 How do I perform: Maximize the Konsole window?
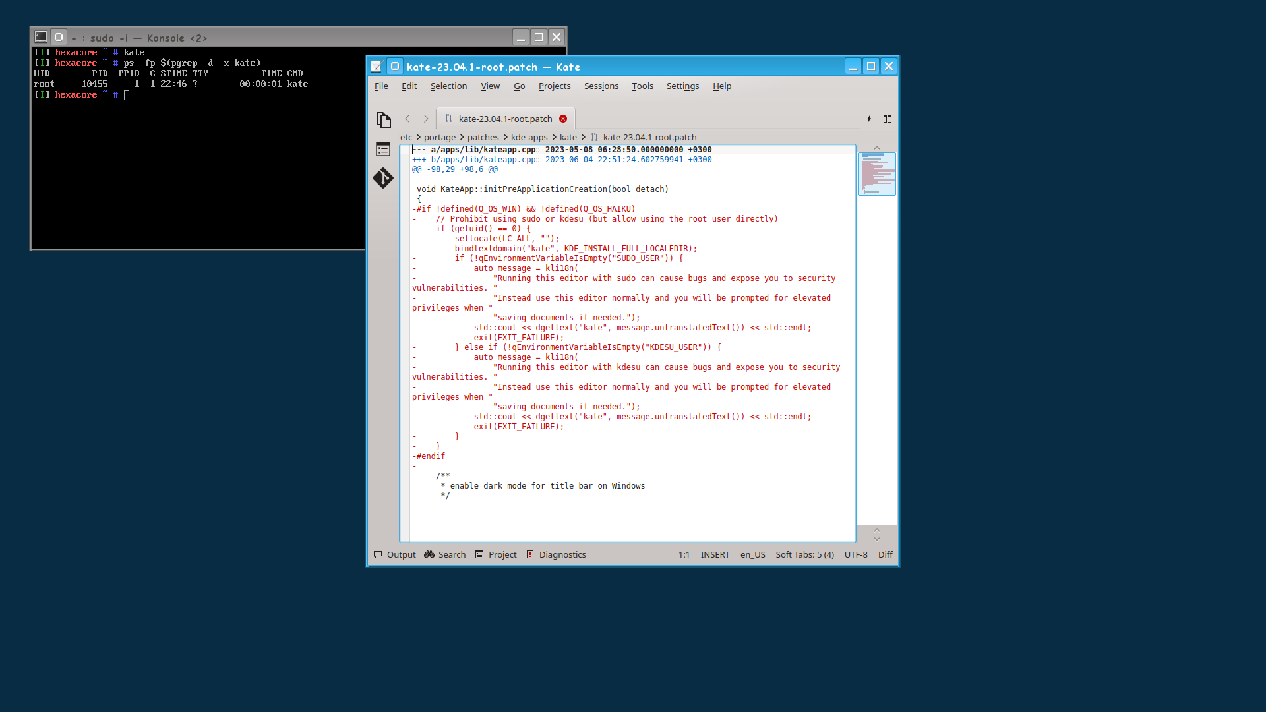coord(539,37)
